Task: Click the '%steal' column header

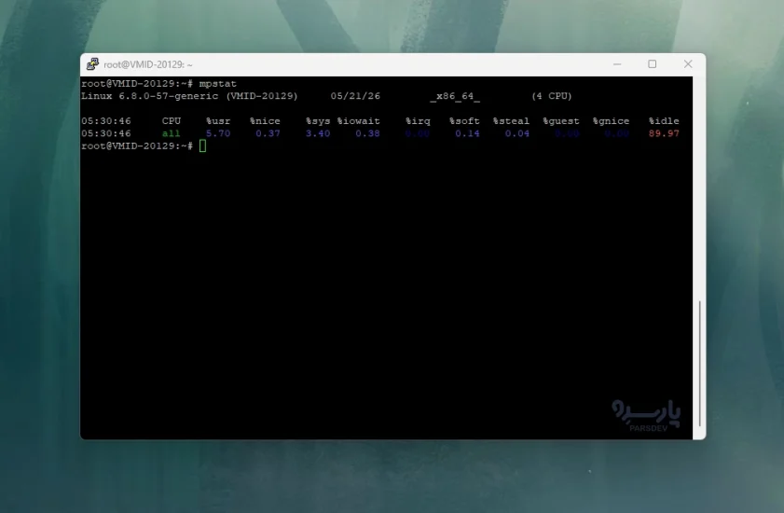Action: [511, 121]
